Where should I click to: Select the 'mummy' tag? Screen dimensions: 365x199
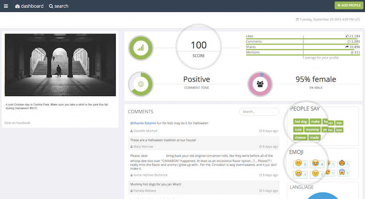tap(312, 129)
